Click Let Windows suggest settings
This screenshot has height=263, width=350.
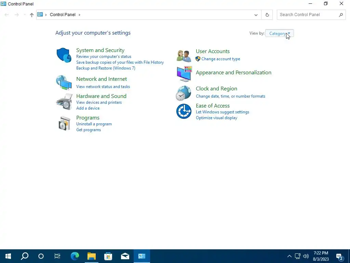pos(223,112)
